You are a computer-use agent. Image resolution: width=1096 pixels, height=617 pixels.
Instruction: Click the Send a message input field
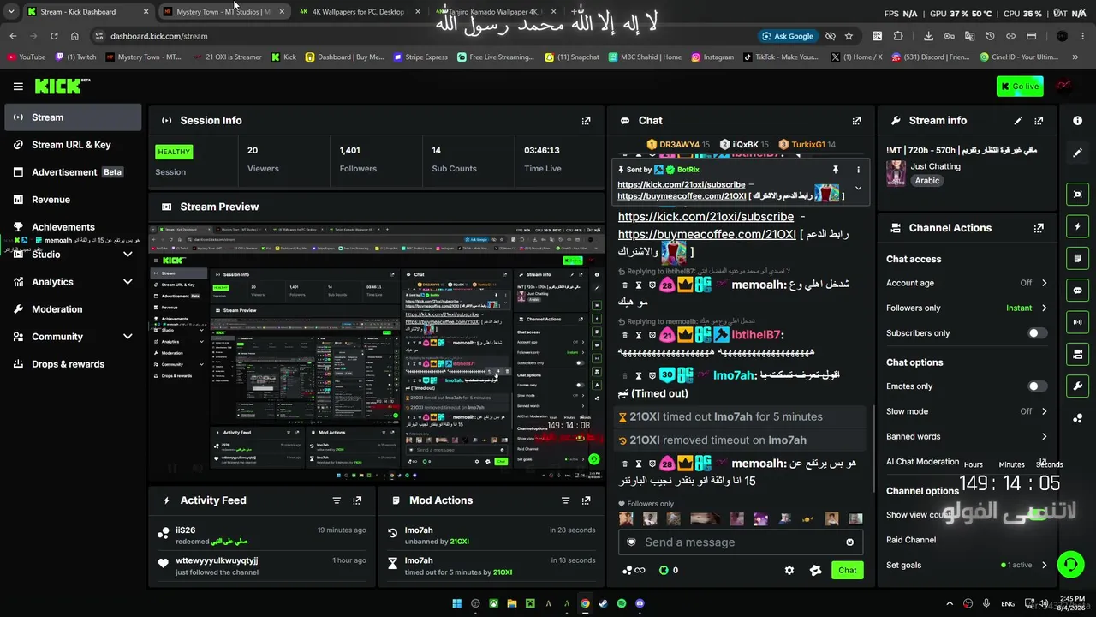click(x=740, y=542)
